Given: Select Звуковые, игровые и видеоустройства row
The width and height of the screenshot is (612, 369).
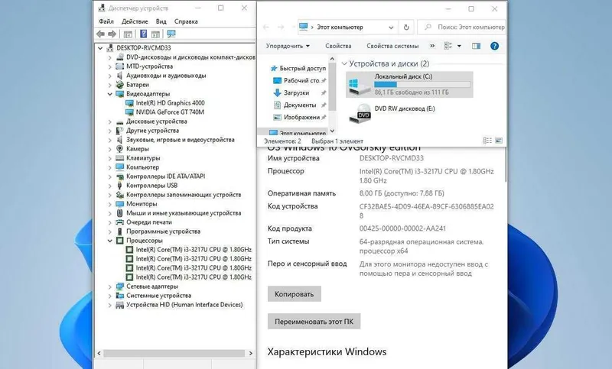Looking at the screenshot, I should 181,140.
